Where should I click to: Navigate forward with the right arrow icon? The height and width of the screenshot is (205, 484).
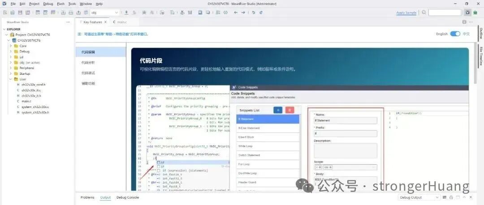(243, 13)
